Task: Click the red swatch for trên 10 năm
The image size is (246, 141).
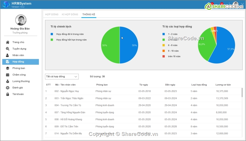Action: coord(163,56)
